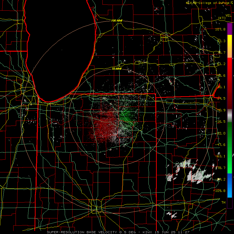Click the Super-Resolution Base Velocity caption
The image size is (234, 234).
[118, 232]
